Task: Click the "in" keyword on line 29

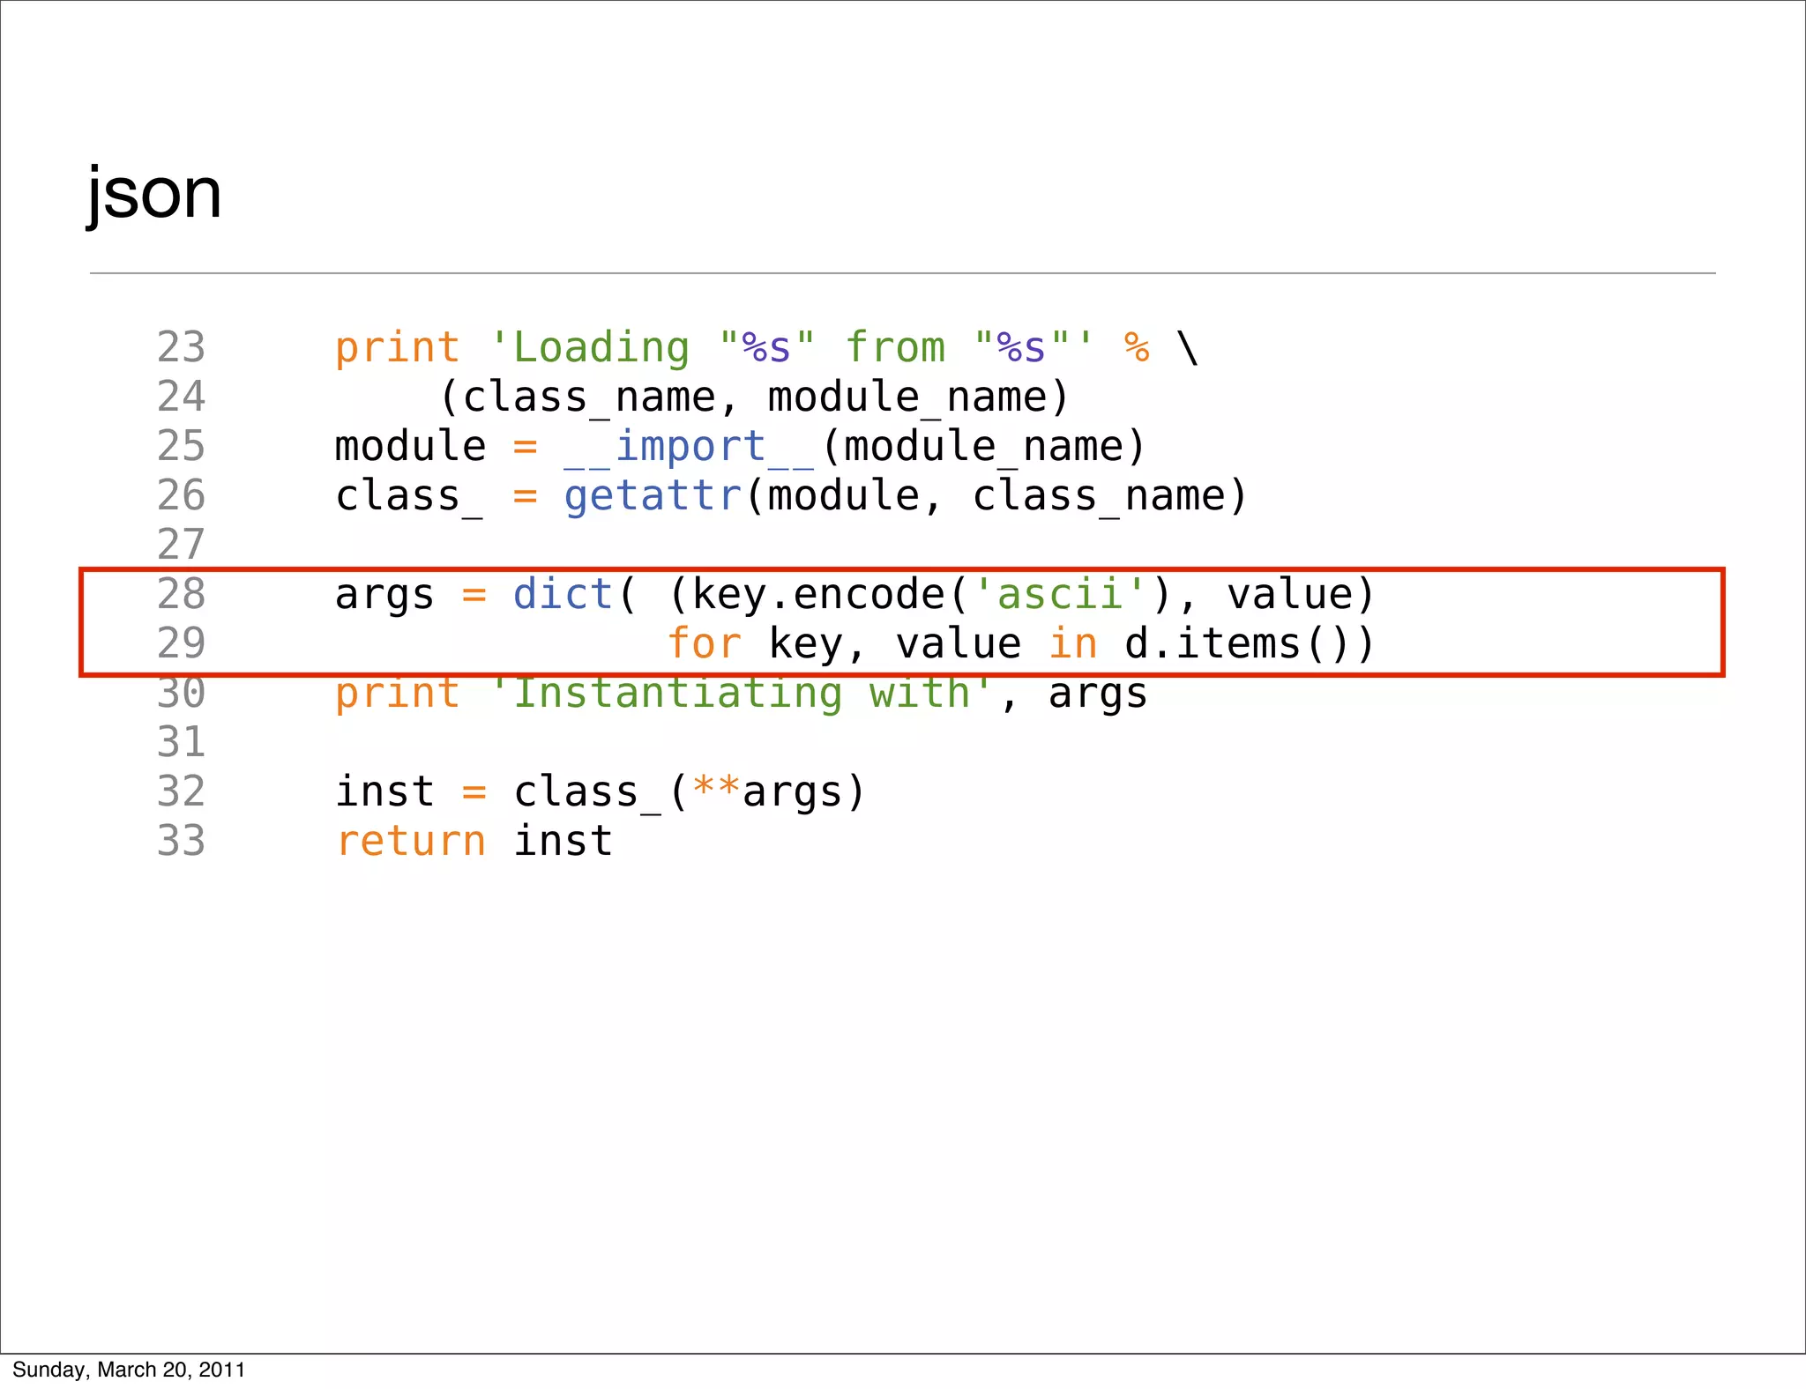Action: click(x=1073, y=643)
